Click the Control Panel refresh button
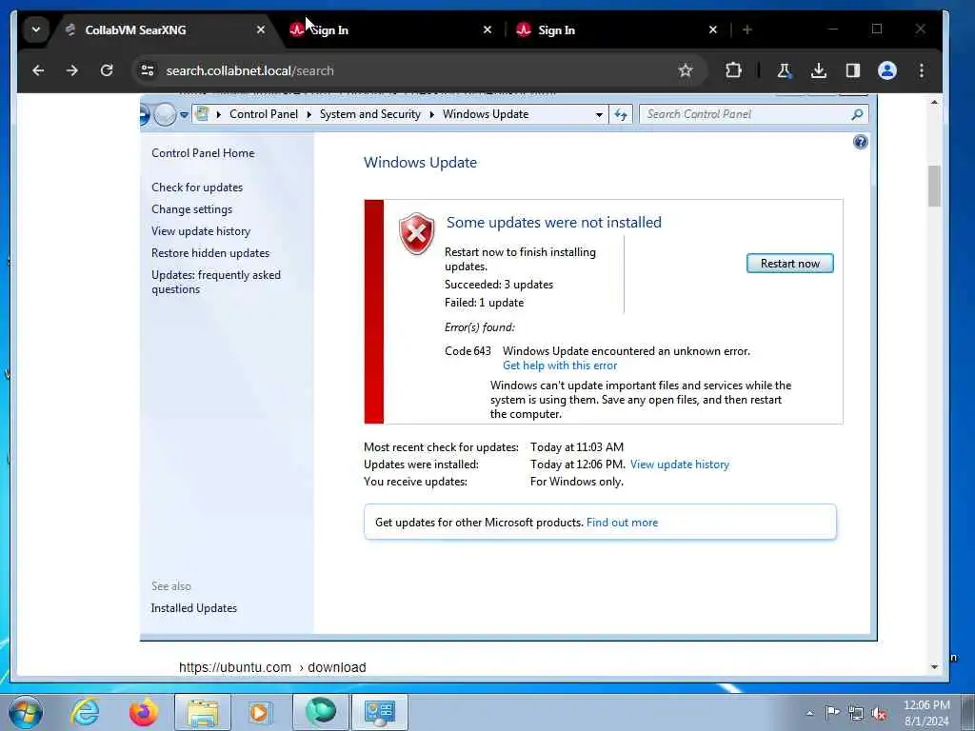Image resolution: width=975 pixels, height=731 pixels. (x=621, y=114)
